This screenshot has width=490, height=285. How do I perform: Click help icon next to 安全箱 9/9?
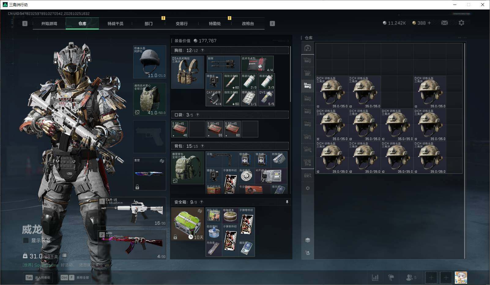[201, 202]
